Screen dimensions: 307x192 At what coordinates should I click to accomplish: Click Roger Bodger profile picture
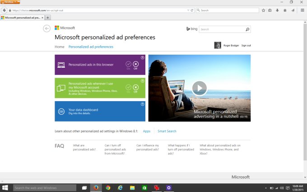pos(218,45)
